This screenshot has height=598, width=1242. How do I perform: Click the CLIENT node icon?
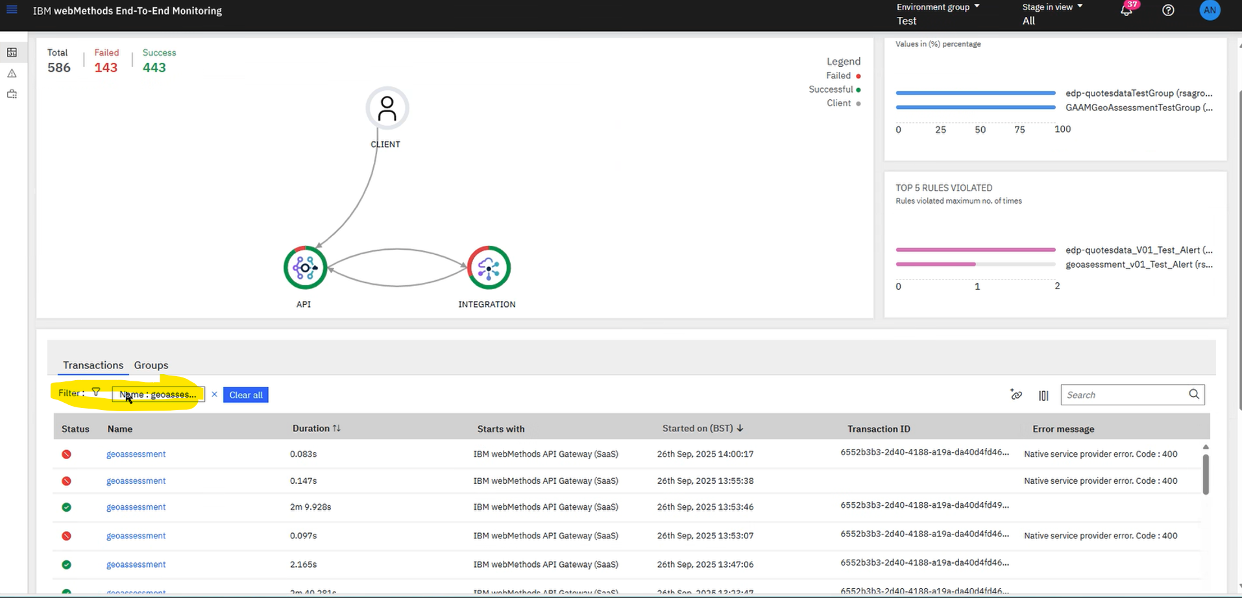click(387, 109)
